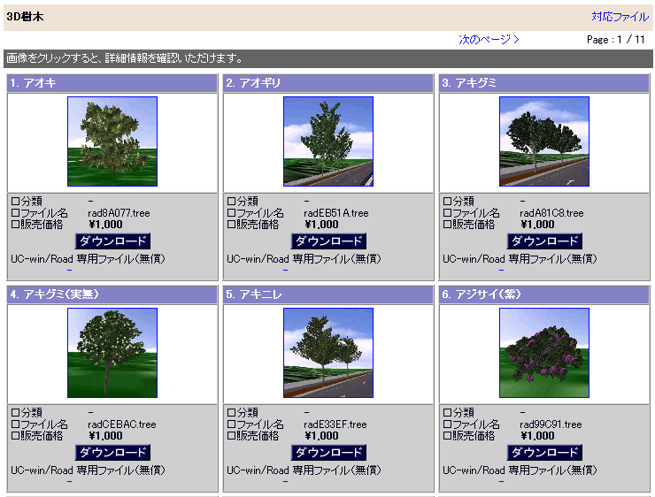Open the アキグミ tree thumbnail
The image size is (655, 497).
coord(544,141)
